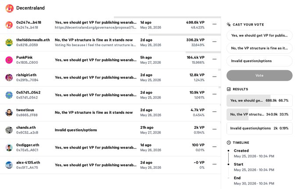
Task: Click rishigirl.eth voter name
Action: tap(26, 75)
